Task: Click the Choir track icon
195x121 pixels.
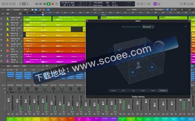Action: [x=7, y=50]
